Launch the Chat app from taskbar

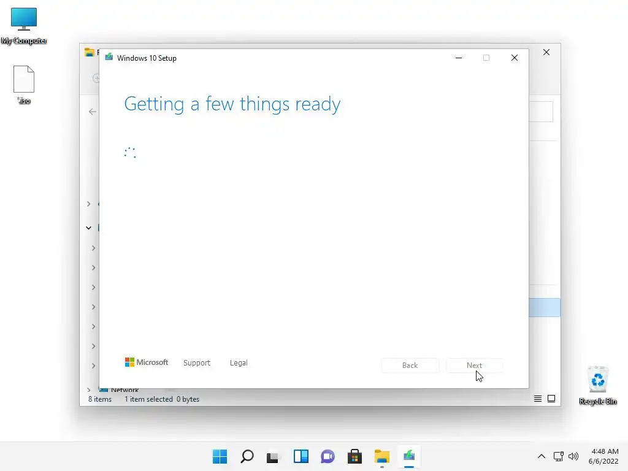coord(327,456)
